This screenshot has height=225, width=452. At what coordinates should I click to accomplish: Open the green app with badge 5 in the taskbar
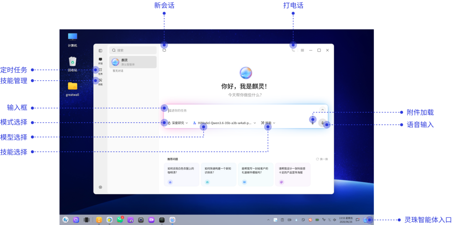point(120,220)
